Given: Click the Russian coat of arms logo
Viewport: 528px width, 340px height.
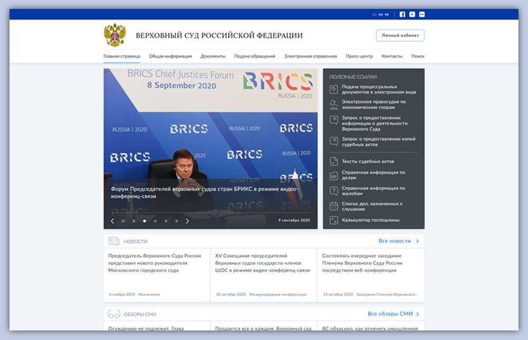Looking at the screenshot, I should click(x=115, y=35).
